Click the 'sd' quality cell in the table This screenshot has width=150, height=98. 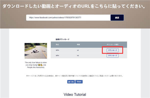pyautogui.click(x=78, y=50)
